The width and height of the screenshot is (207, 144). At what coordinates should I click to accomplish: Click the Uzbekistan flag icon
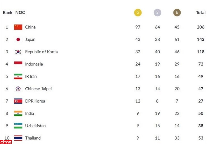coord(18,126)
